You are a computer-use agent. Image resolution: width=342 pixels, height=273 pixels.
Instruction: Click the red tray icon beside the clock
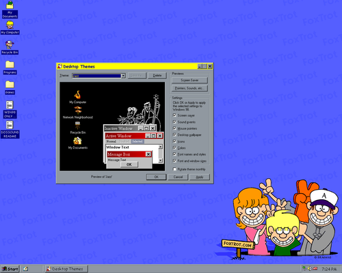click(x=315, y=269)
